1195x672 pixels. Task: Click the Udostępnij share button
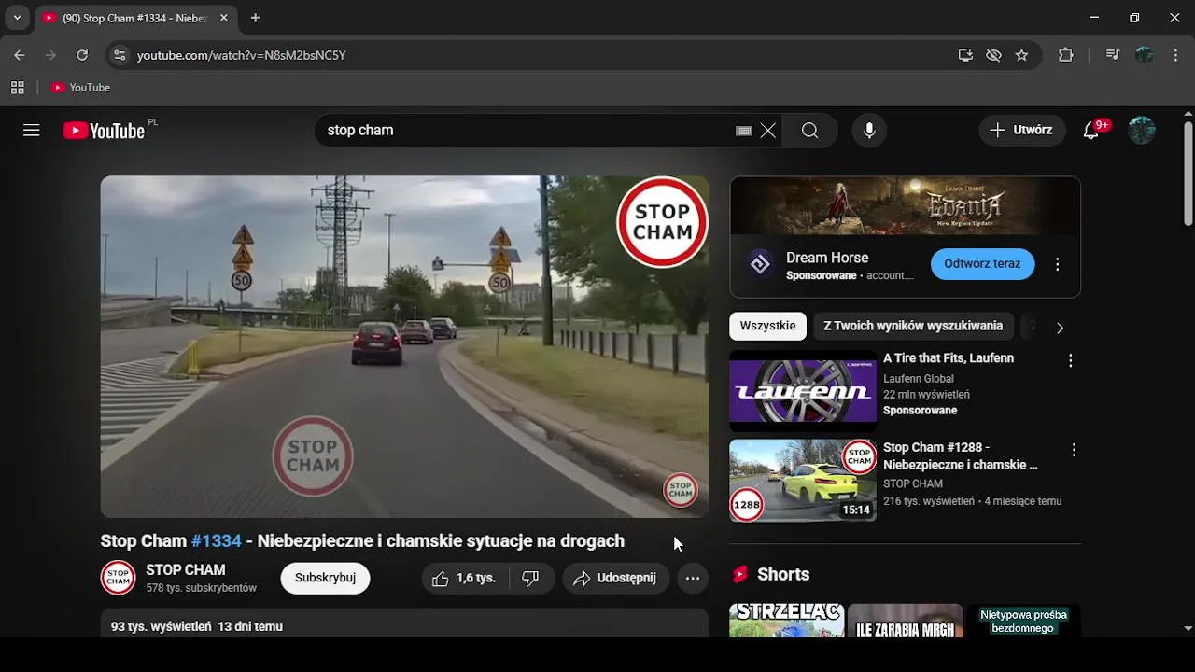(616, 578)
